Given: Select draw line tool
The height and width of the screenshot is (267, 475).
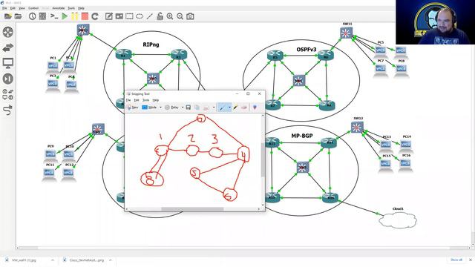Looking at the screenshot, I should [x=150, y=16].
